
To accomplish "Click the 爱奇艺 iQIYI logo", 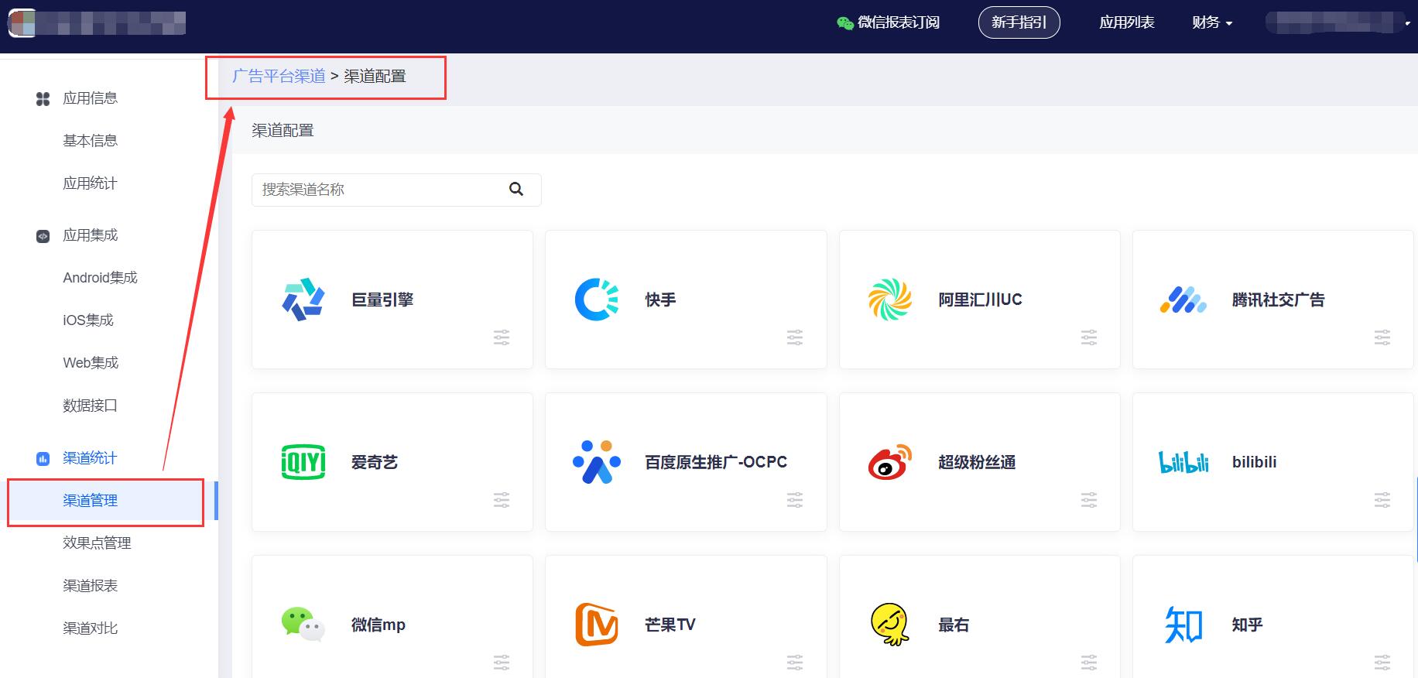I will coord(303,462).
